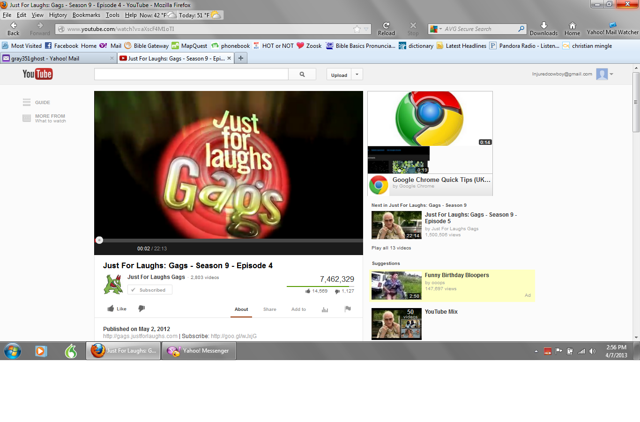Open gags.justforlaughs.com link
The image size is (640, 422).
click(x=140, y=336)
